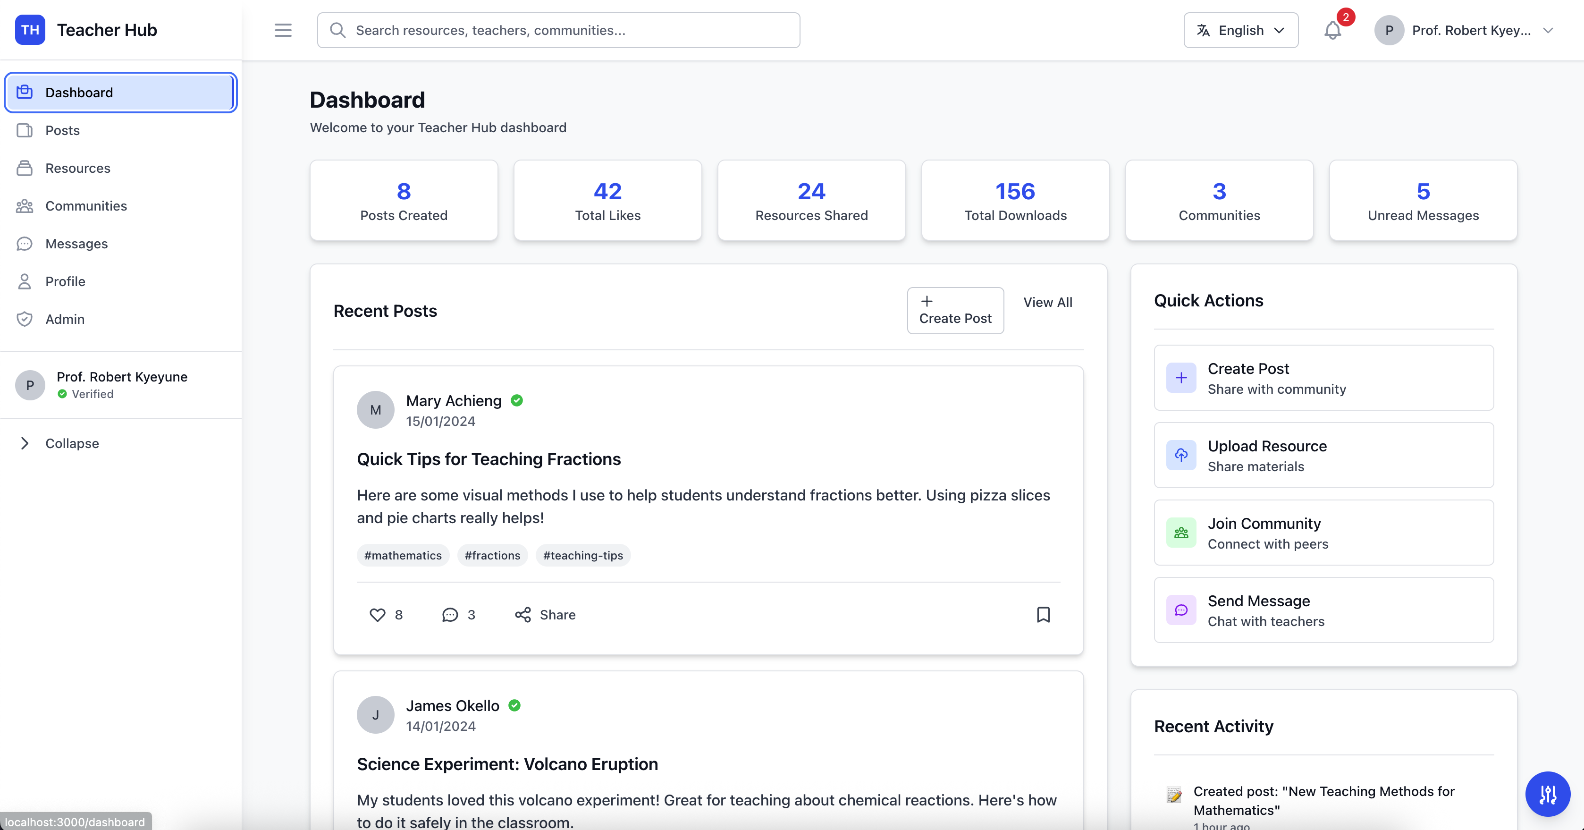Like the Quick Tips for Teaching Fractions post
The height and width of the screenshot is (830, 1584).
coord(377,615)
